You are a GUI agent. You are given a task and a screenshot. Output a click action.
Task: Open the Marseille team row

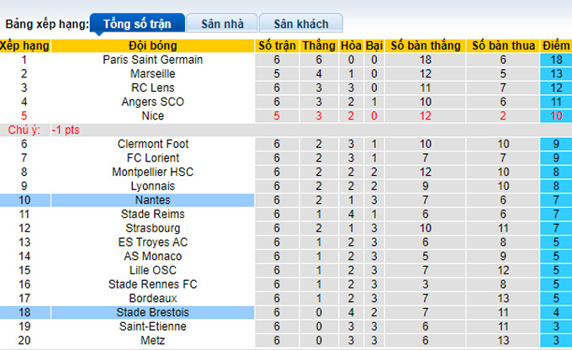coord(152,74)
